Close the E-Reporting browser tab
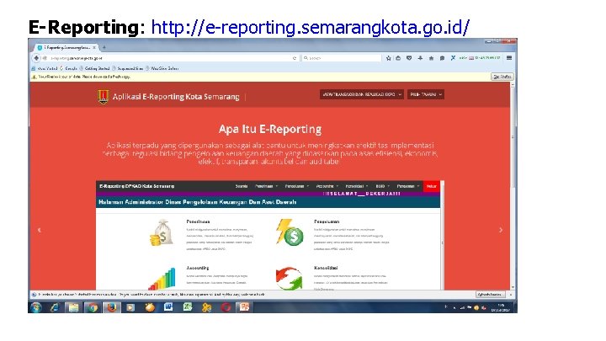Image resolution: width=606 pixels, height=341 pixels. point(94,47)
